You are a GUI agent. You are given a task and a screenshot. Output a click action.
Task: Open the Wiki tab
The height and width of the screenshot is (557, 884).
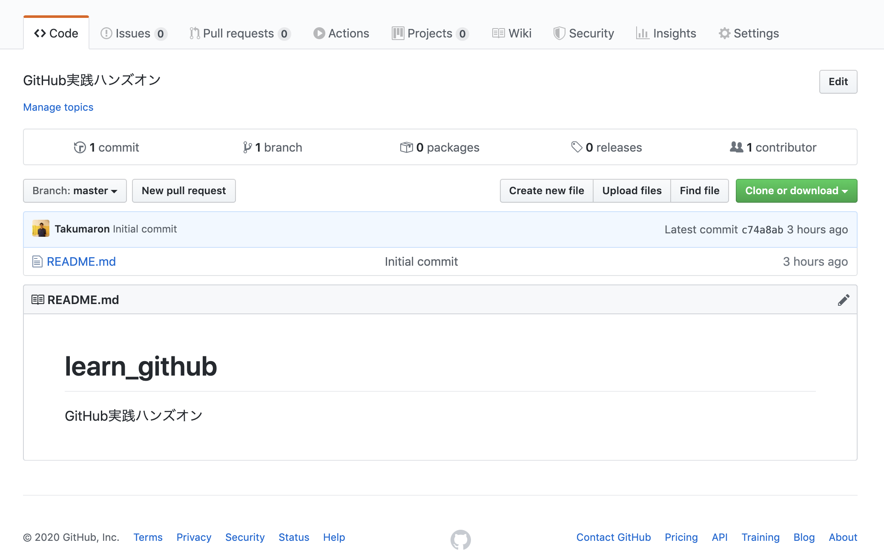click(511, 33)
